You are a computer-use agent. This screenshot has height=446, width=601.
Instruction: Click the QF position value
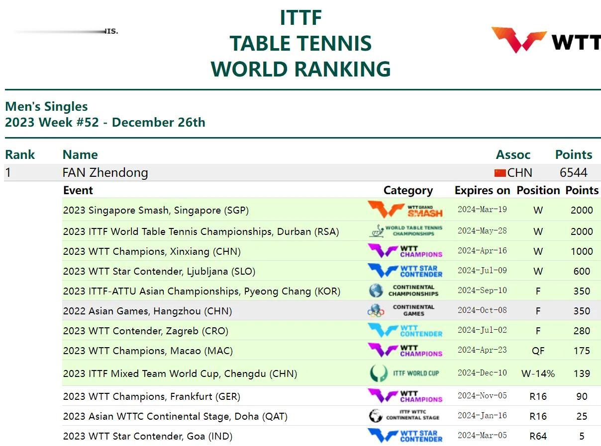click(538, 351)
